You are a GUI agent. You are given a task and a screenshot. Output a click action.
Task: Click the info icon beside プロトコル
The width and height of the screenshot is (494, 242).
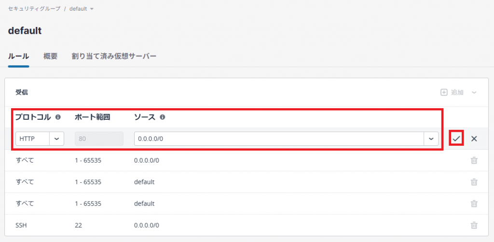pos(58,117)
